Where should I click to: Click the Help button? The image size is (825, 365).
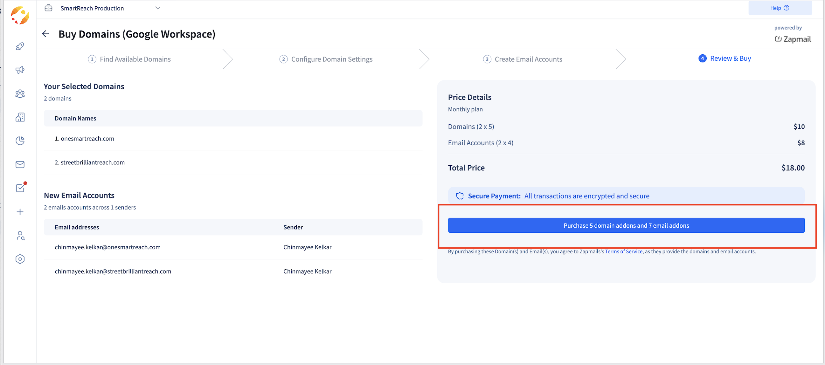780,8
